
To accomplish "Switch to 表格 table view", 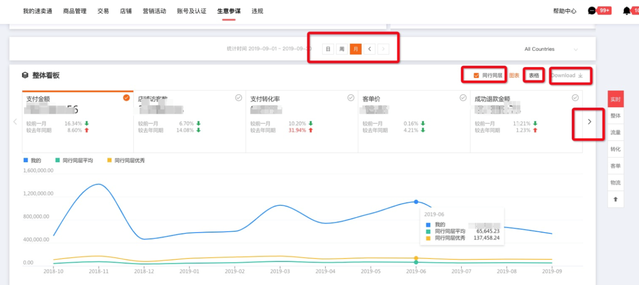I will pos(534,75).
